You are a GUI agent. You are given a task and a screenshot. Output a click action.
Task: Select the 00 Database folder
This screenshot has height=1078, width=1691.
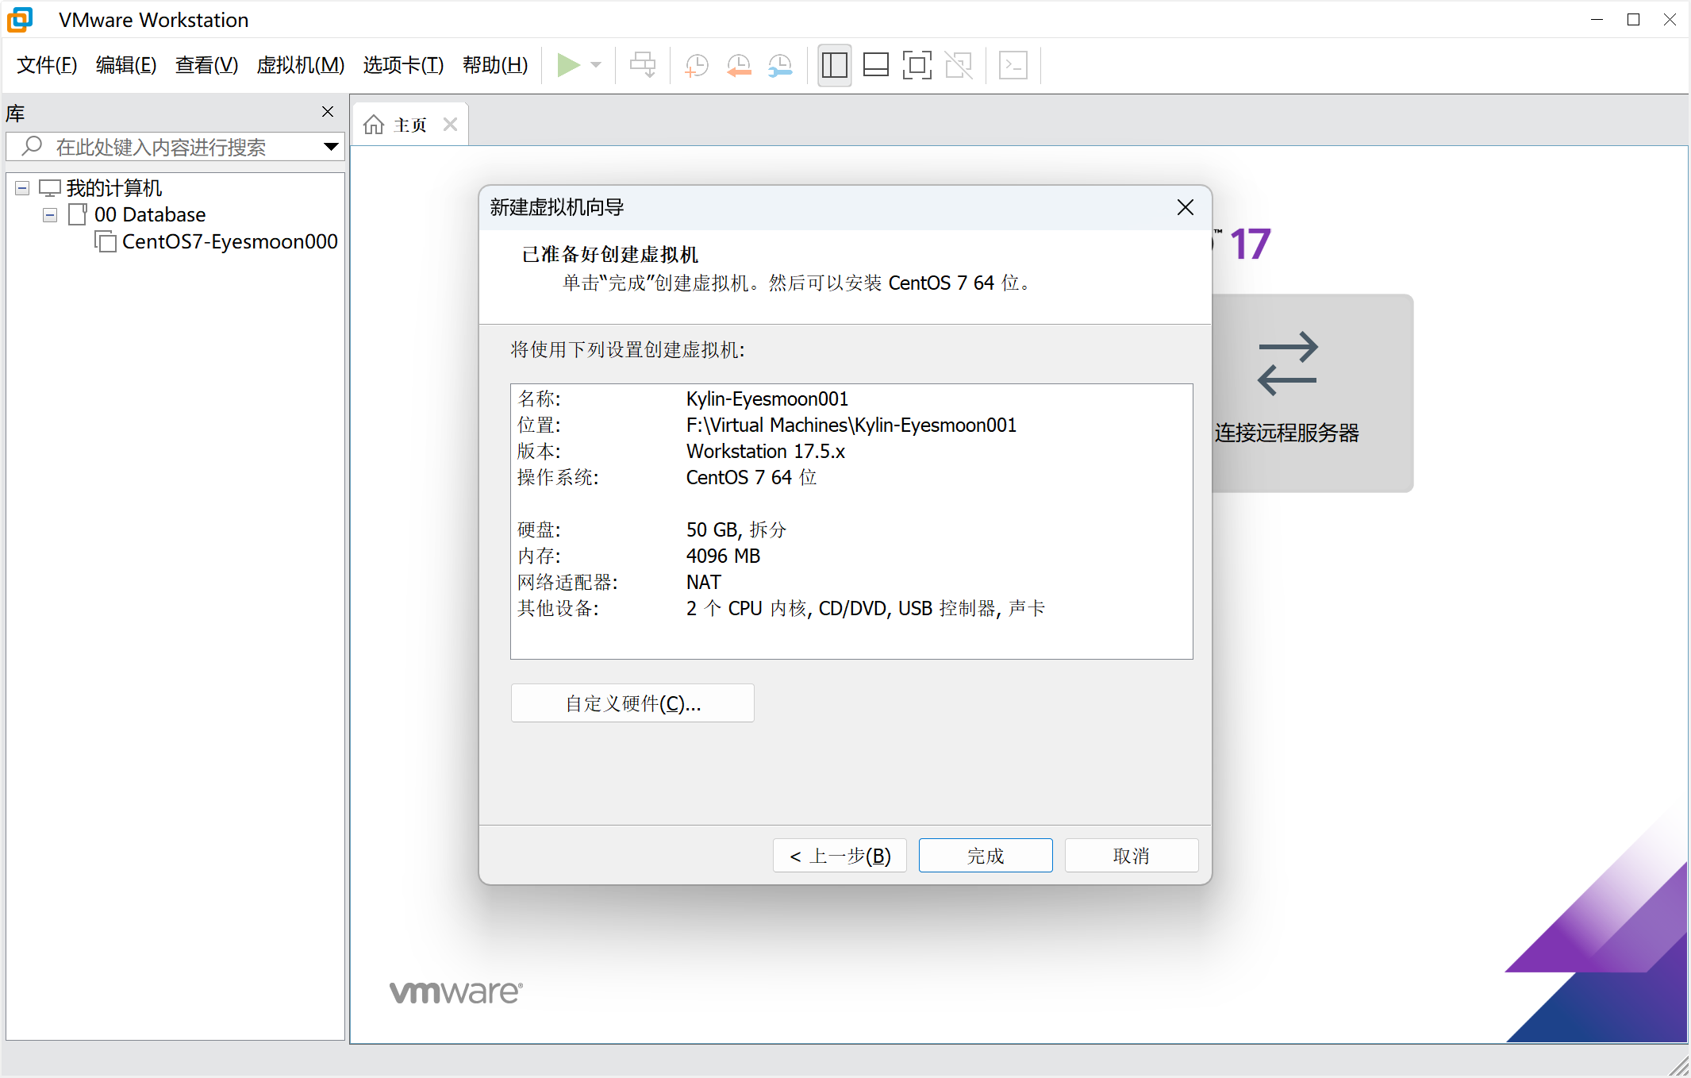tap(150, 215)
